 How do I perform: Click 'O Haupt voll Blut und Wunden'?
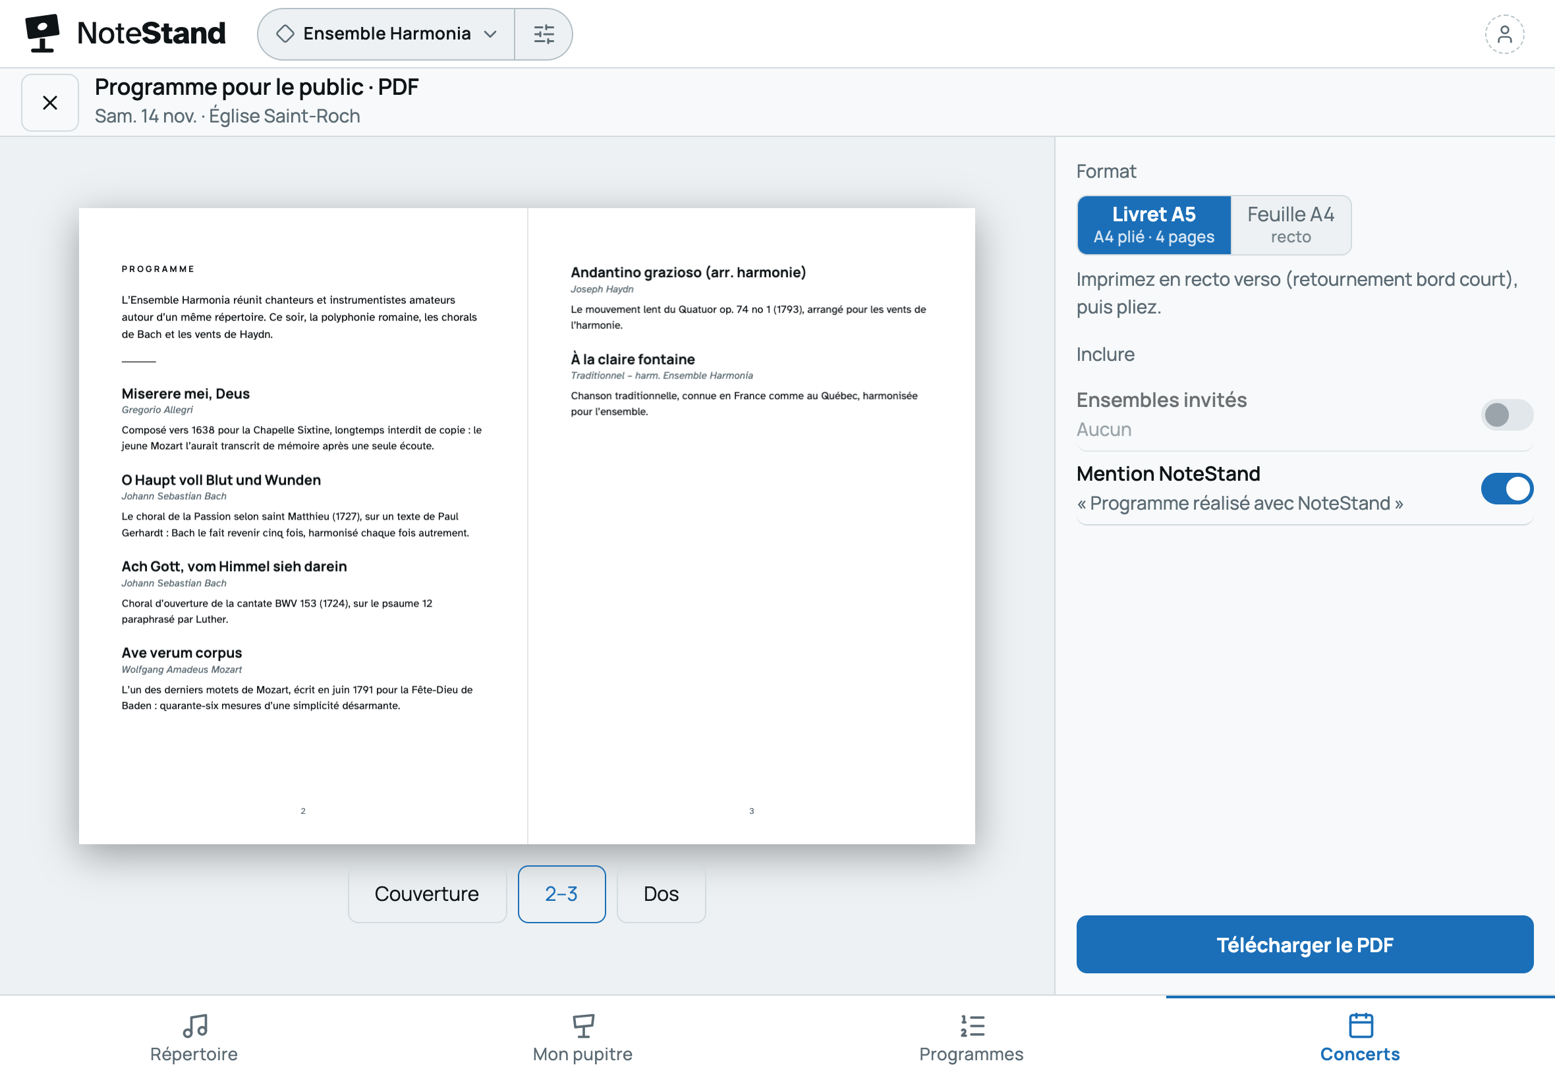[x=221, y=480]
